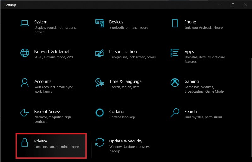
Task: Click "Speech, region, date" description
Action: tap(124, 87)
